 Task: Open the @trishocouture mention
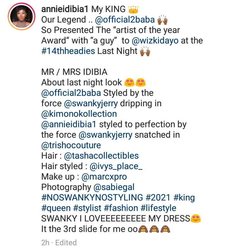click(71, 145)
